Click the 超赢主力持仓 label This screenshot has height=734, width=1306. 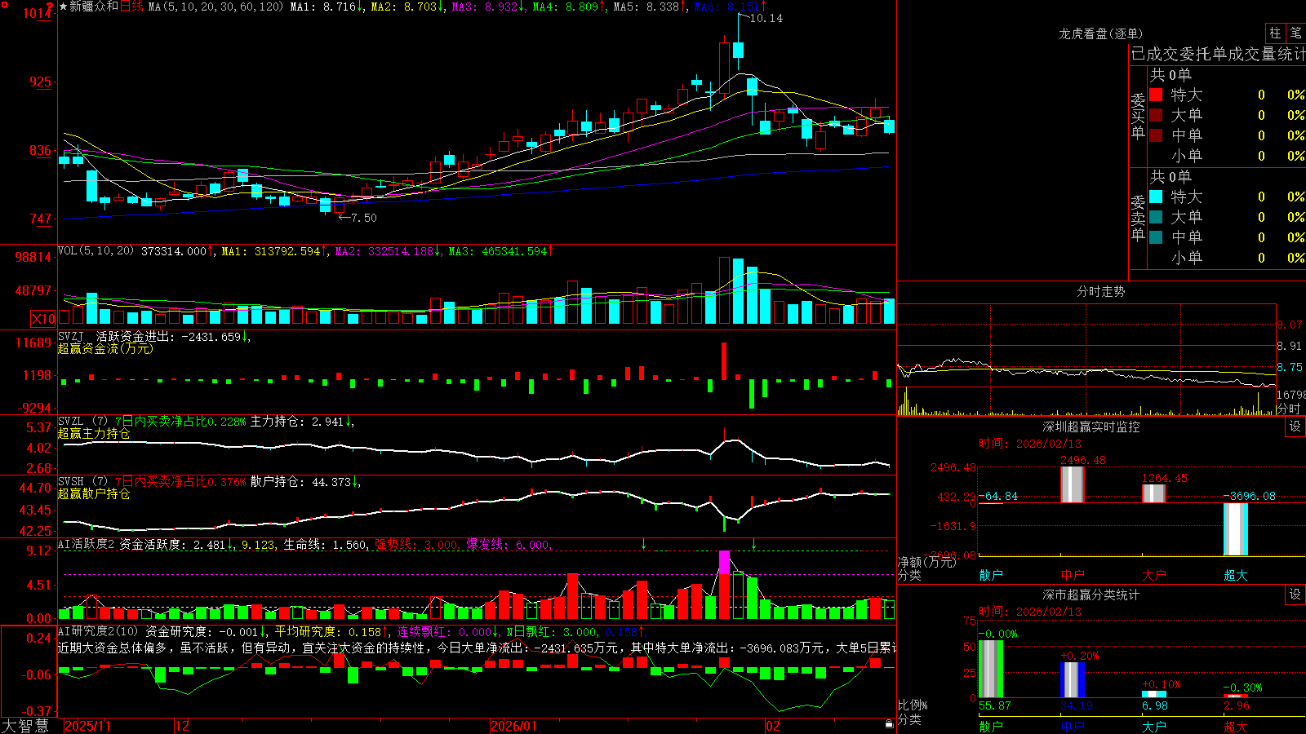tap(94, 433)
